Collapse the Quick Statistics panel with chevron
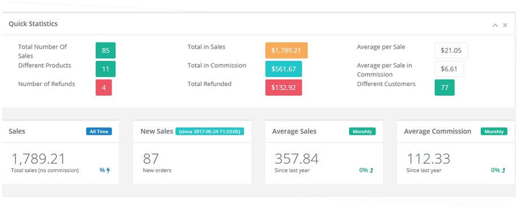This screenshot has width=519, height=209. 495,25
